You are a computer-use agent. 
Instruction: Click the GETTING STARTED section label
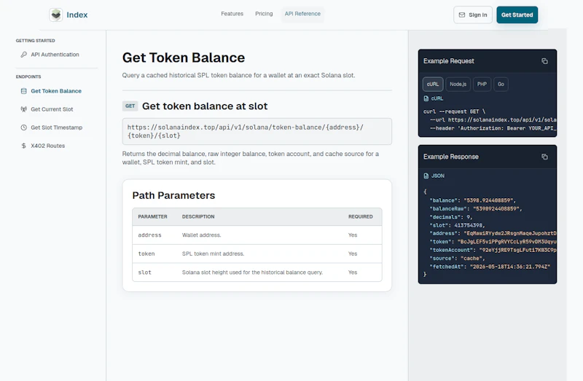point(35,41)
